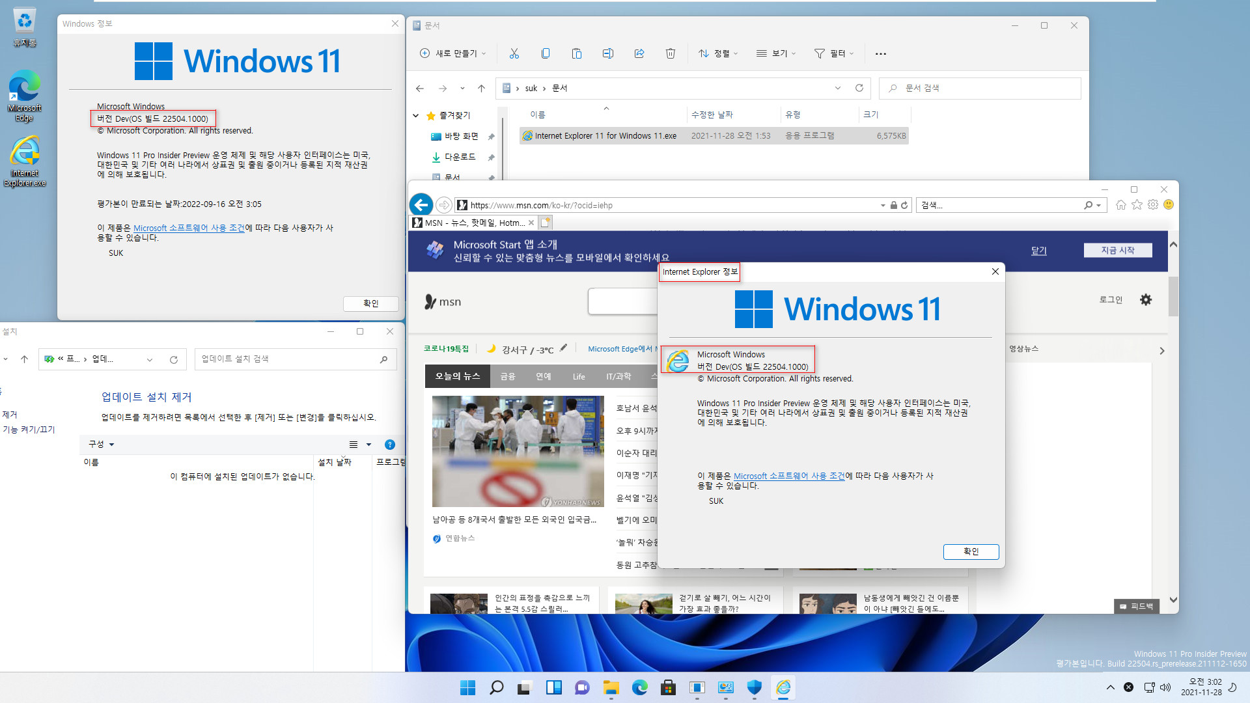Open recent locations dropdown in File Explorer
This screenshot has width=1250, height=703.
click(462, 89)
